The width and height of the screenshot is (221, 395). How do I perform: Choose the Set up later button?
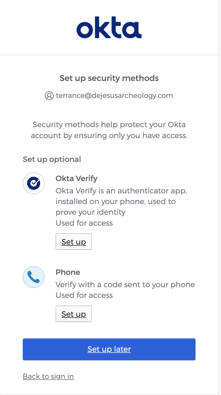point(109,349)
